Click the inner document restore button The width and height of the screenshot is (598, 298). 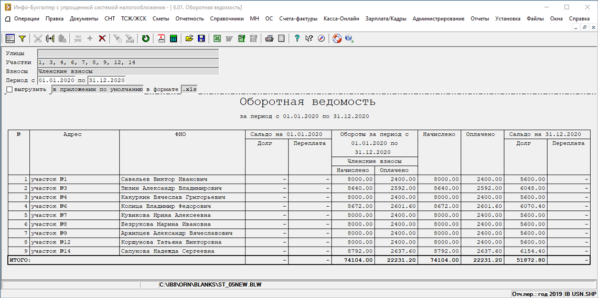point(584,28)
